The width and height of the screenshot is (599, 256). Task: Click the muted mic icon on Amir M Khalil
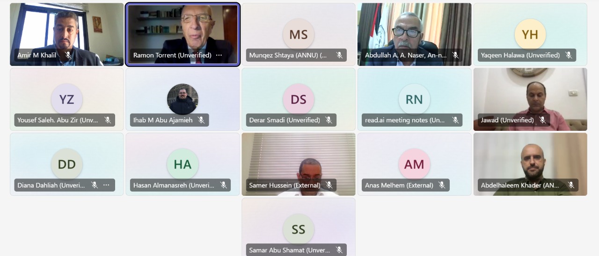click(x=68, y=55)
